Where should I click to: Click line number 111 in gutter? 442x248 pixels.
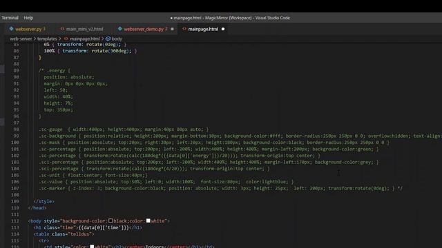click(x=15, y=214)
